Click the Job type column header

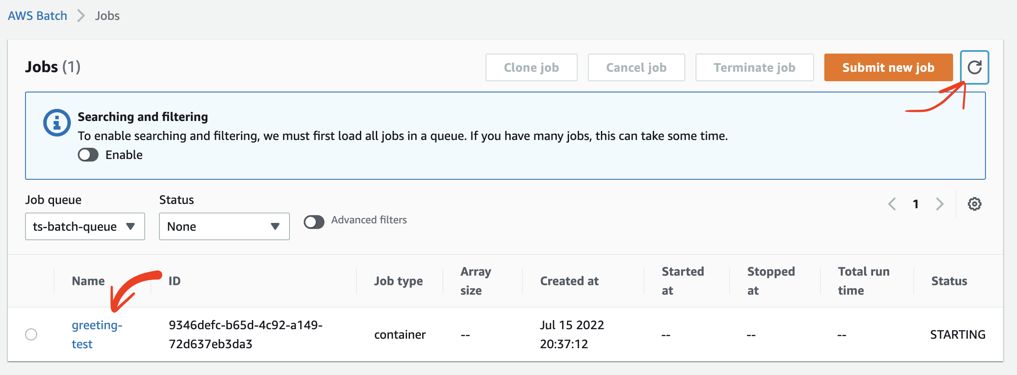click(x=398, y=281)
